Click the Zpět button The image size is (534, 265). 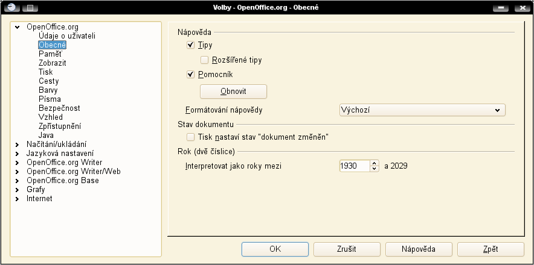pyautogui.click(x=491, y=249)
